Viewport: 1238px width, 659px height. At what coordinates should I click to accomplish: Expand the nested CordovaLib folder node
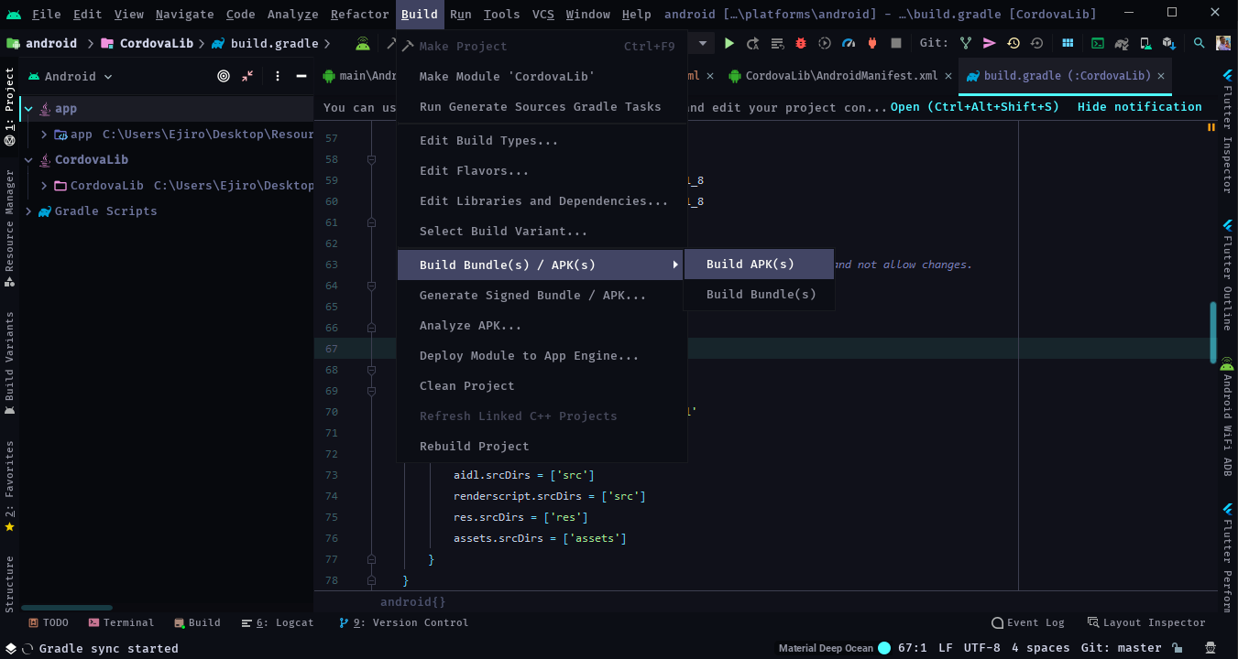(x=43, y=186)
